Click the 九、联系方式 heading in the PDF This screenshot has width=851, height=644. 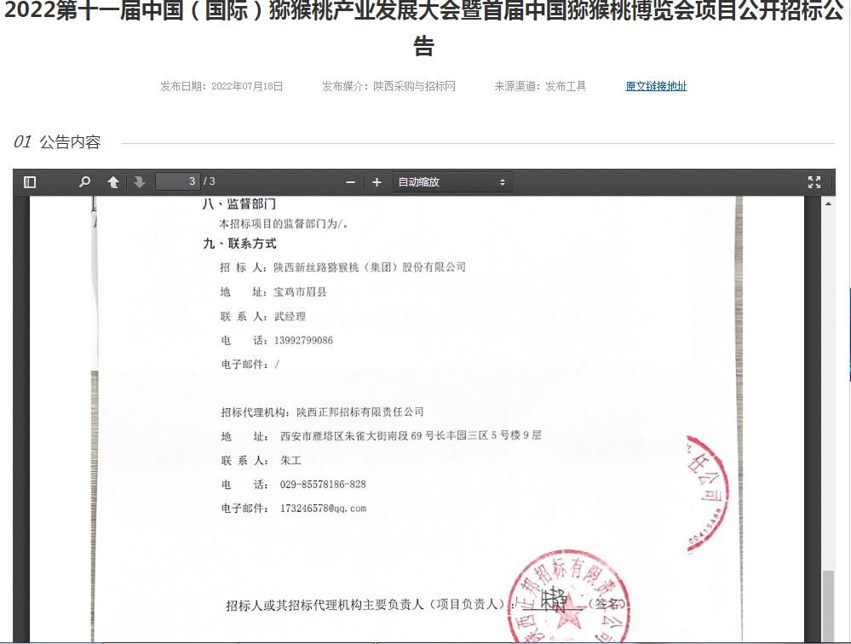[240, 244]
